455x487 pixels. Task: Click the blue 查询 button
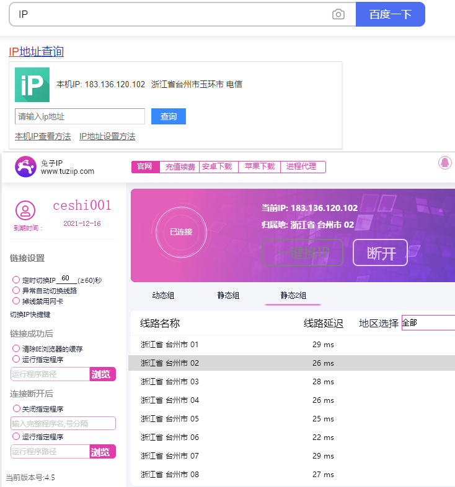(x=169, y=116)
